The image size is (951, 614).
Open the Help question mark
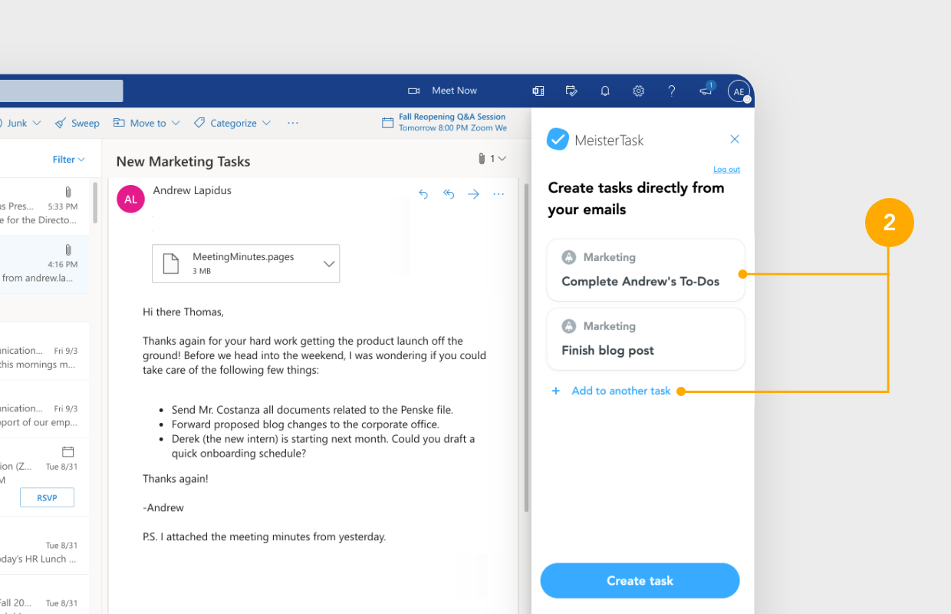[672, 91]
